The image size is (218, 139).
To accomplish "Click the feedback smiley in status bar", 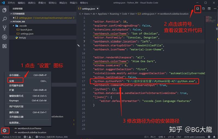I will pyautogui.click(x=209, y=137).
